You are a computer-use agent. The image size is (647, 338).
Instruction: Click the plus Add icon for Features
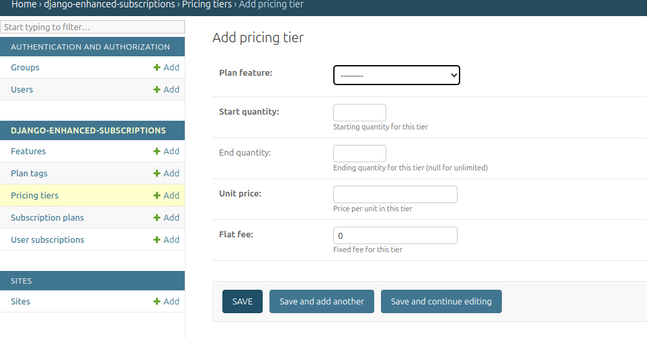coord(157,152)
